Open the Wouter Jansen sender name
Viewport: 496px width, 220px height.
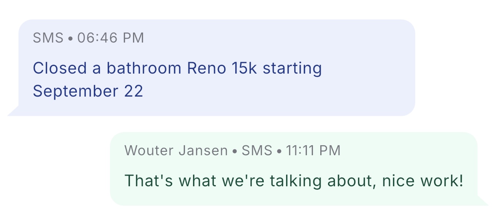[x=176, y=150]
